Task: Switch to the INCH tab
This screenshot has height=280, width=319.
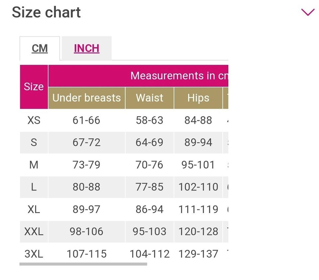Action: pos(86,48)
